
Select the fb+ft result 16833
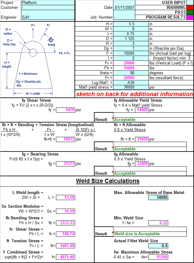65,139
